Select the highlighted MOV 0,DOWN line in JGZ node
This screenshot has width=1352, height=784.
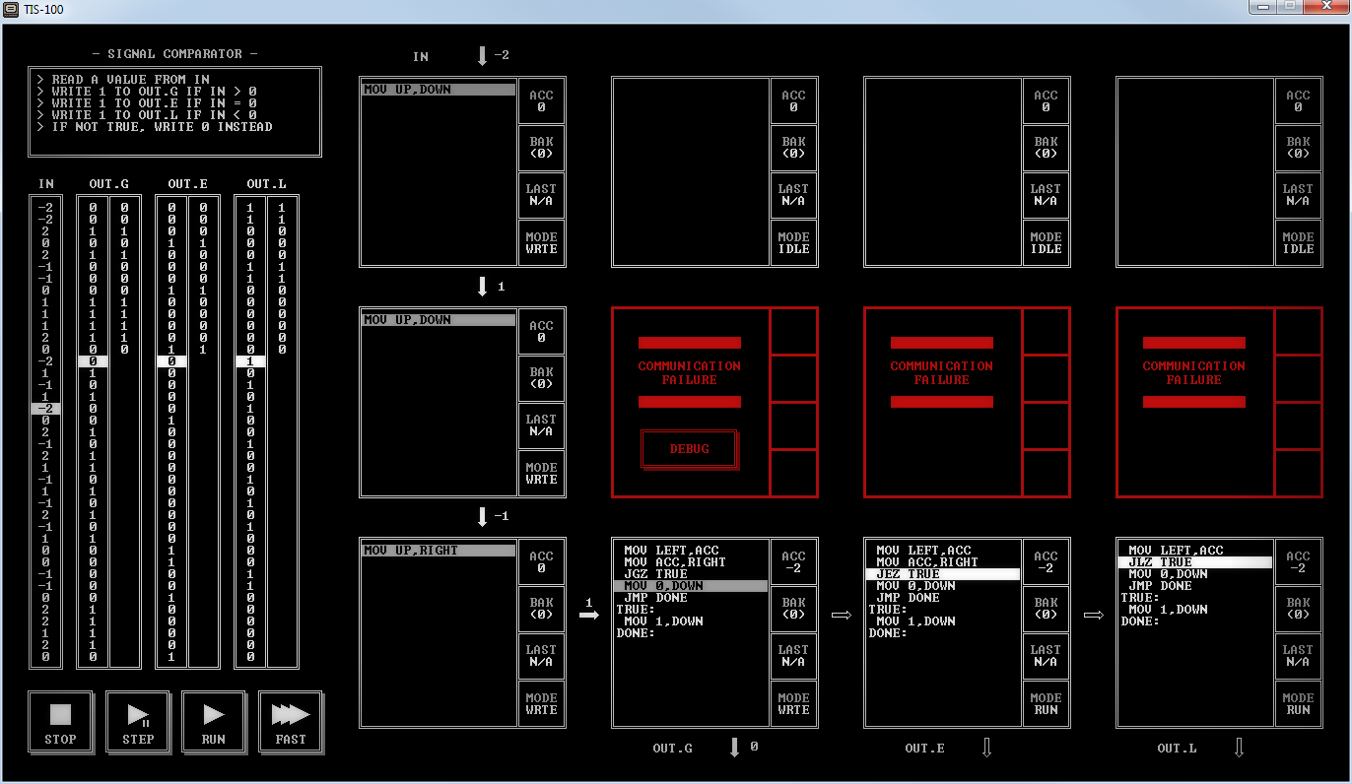690,586
